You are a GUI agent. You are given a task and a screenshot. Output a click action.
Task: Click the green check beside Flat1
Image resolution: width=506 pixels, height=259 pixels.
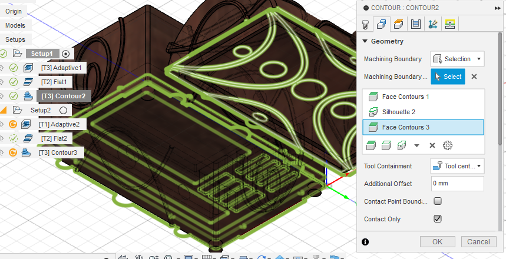pos(13,82)
